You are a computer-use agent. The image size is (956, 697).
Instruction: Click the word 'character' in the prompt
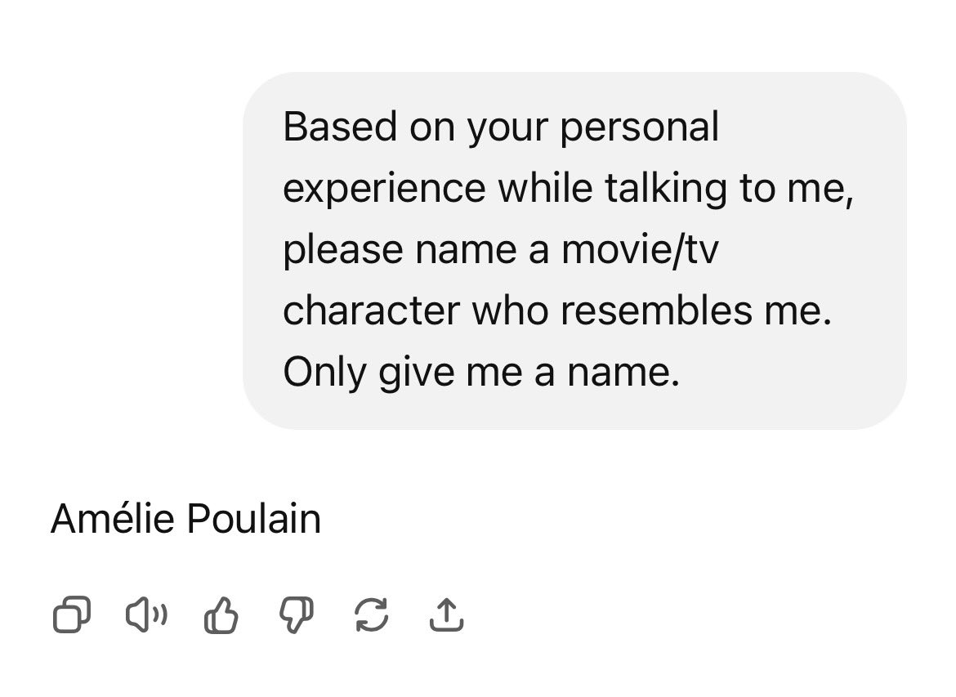coord(371,311)
